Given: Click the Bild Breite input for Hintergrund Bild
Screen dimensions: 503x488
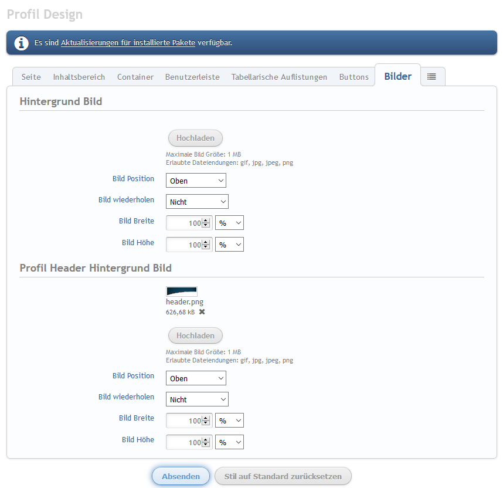Looking at the screenshot, I should point(184,223).
